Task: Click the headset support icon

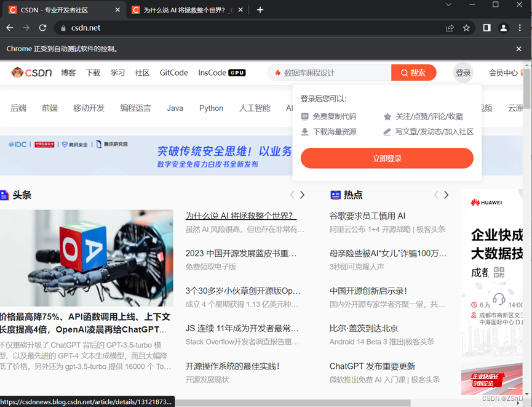Action: (x=499, y=299)
